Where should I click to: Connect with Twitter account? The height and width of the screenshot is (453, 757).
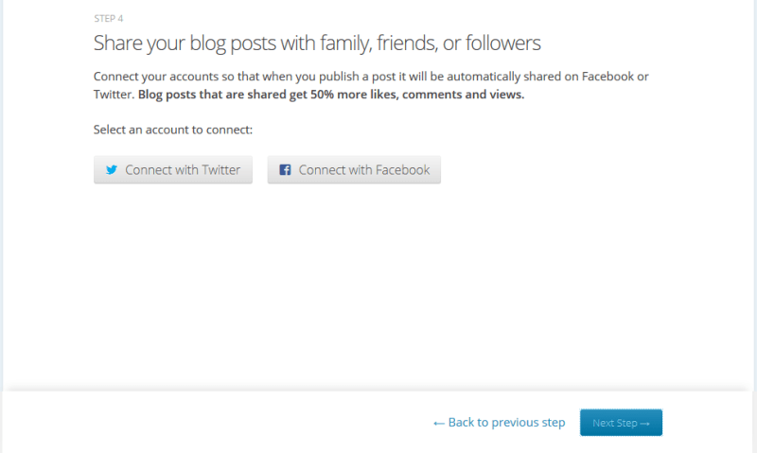click(173, 170)
